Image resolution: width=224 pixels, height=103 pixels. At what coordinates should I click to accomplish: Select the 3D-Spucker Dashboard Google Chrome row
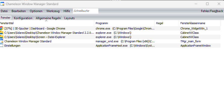coord(110,28)
